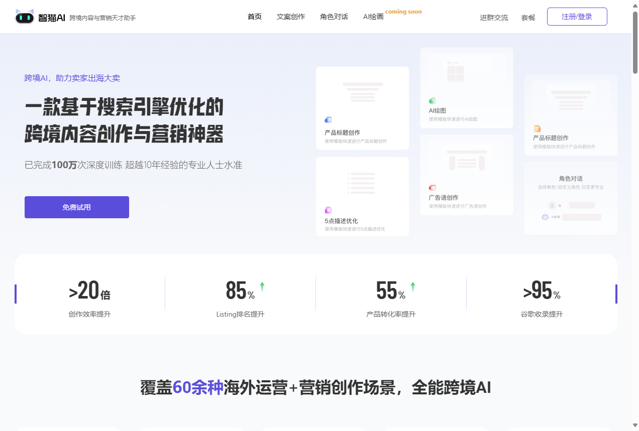Click the blue 产品标题创作 card icon
The image size is (639, 431).
[x=328, y=120]
